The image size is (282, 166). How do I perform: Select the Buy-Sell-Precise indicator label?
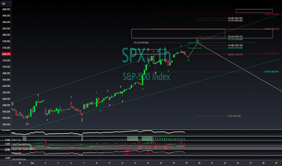point(19,159)
